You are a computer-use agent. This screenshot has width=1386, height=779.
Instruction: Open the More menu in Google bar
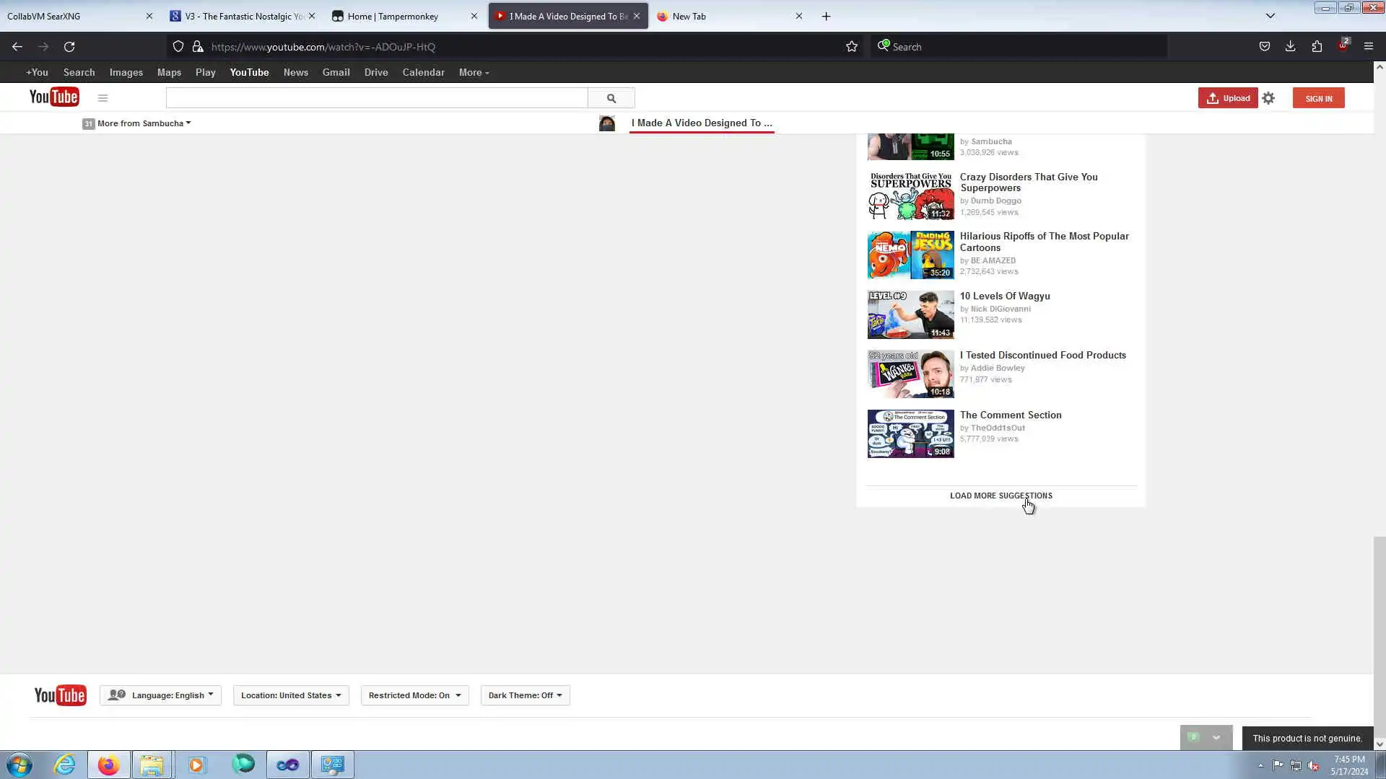point(474,73)
